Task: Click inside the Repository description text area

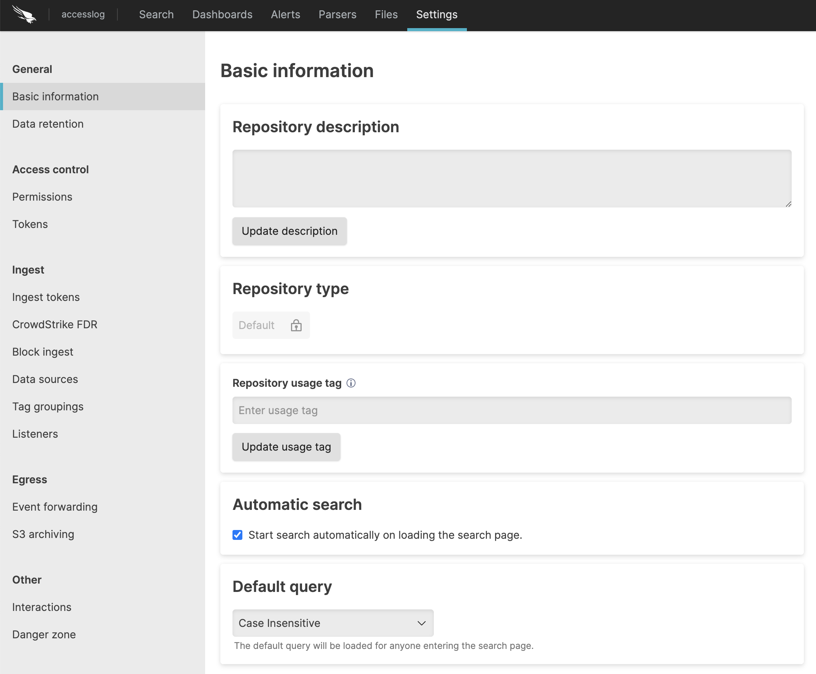Action: click(512, 179)
